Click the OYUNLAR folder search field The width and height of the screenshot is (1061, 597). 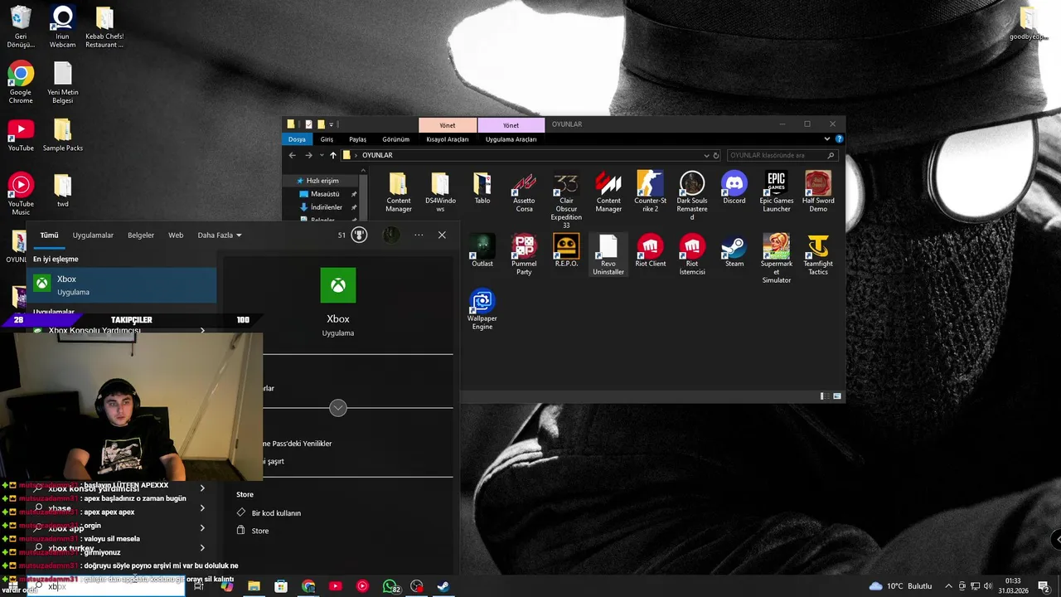[x=782, y=155]
